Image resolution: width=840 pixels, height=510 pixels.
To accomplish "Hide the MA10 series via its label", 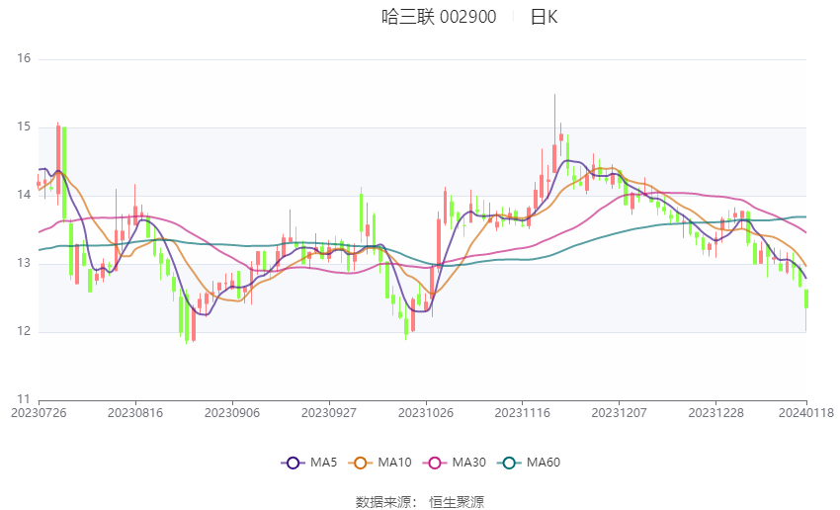I will pos(394,463).
